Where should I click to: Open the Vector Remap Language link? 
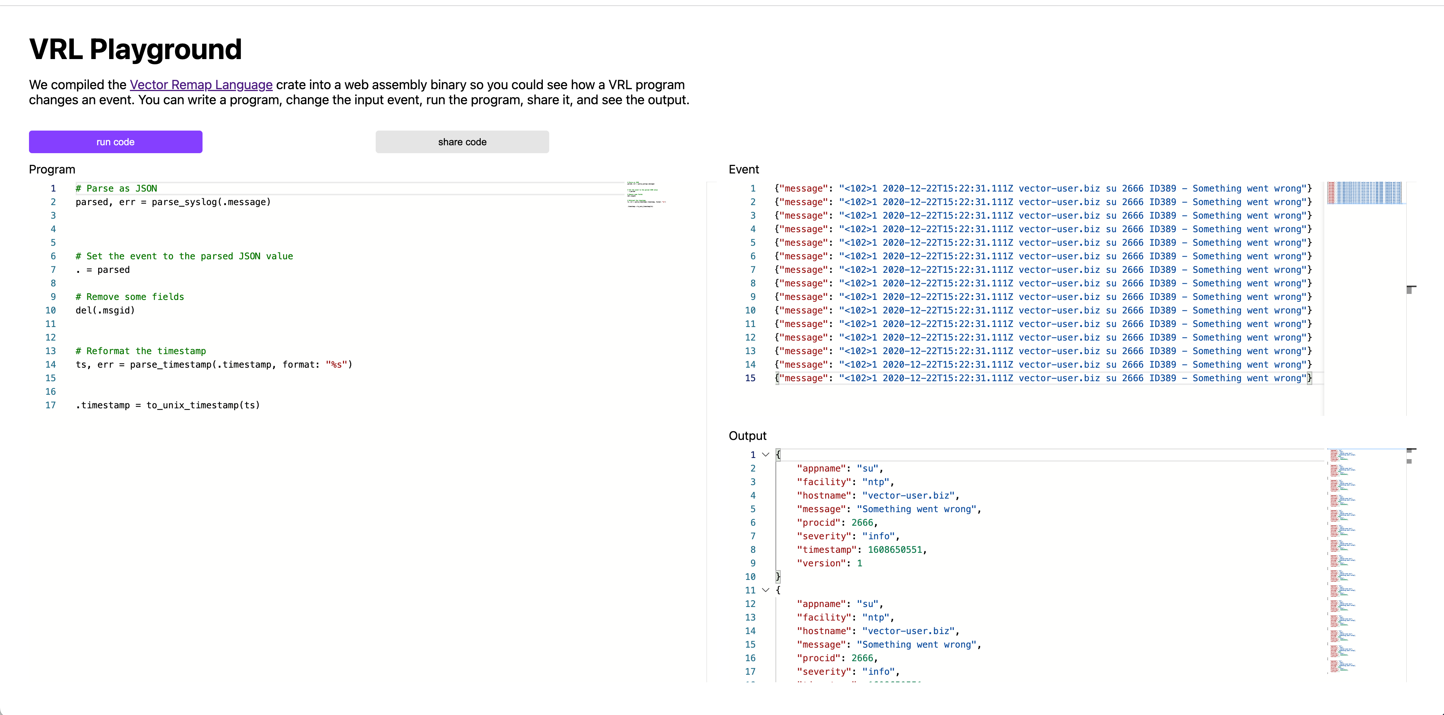click(x=200, y=85)
